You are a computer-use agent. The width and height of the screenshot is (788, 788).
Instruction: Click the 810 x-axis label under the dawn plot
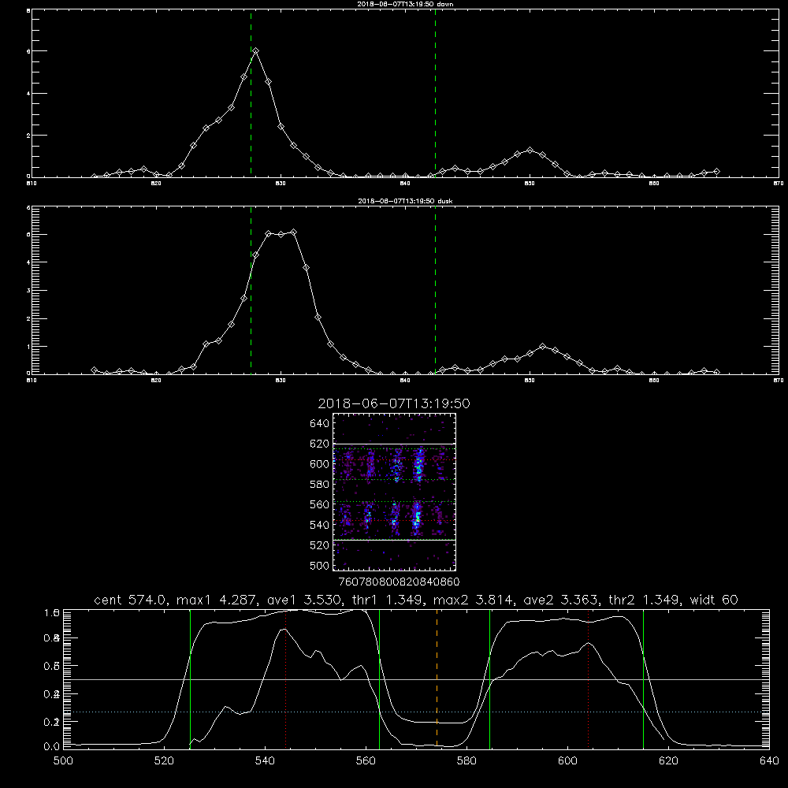point(32,184)
